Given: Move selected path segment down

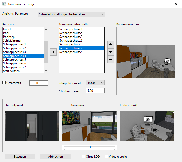Looking at the screenshot, I should click(110, 52).
